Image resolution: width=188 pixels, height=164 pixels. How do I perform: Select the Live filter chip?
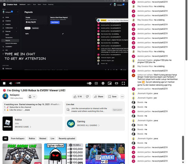point(52,138)
